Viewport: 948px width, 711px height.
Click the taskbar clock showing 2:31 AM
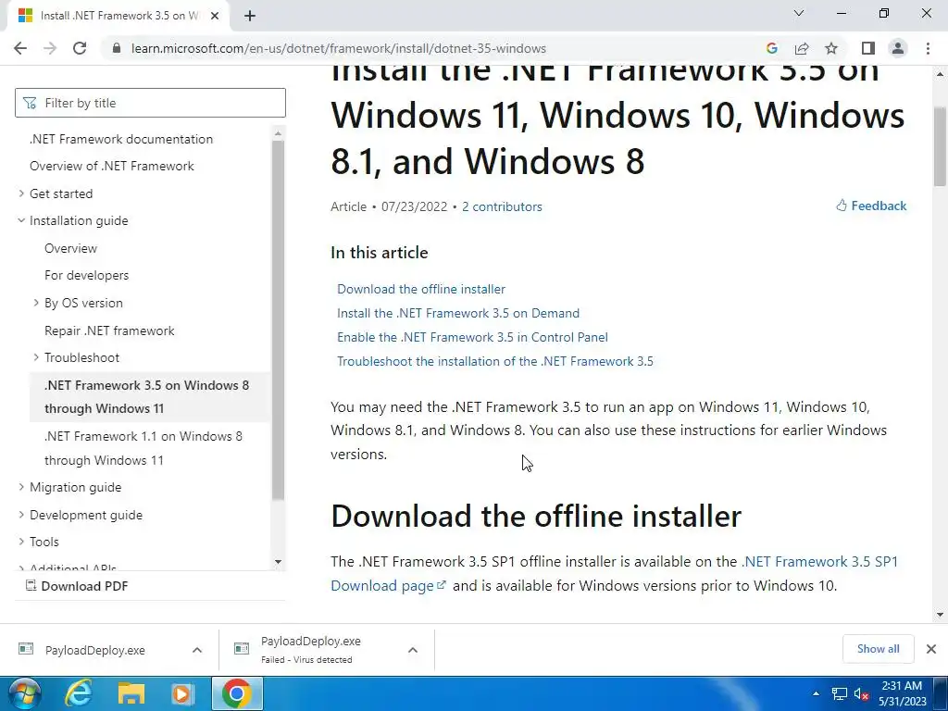[902, 693]
